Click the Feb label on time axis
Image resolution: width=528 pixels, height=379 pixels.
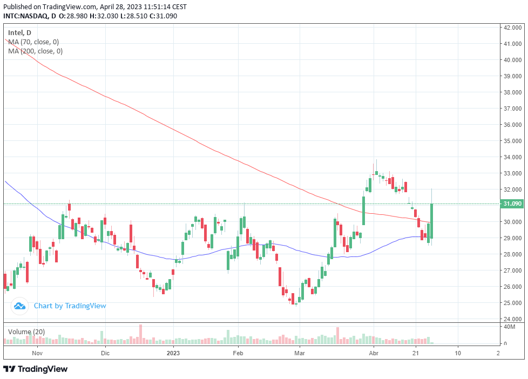coord(238,353)
